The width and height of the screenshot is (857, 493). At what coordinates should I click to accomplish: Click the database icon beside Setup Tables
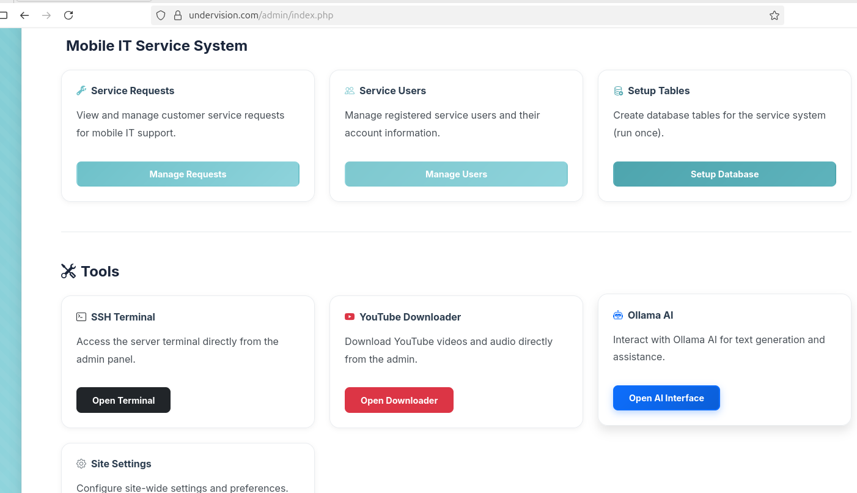(618, 91)
